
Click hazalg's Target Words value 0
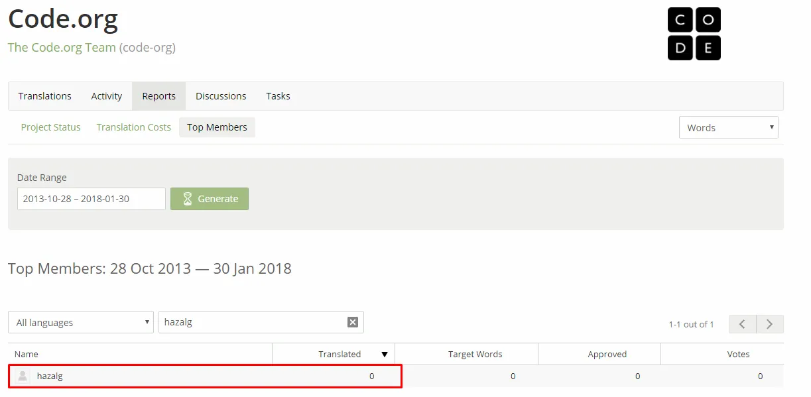click(x=513, y=376)
